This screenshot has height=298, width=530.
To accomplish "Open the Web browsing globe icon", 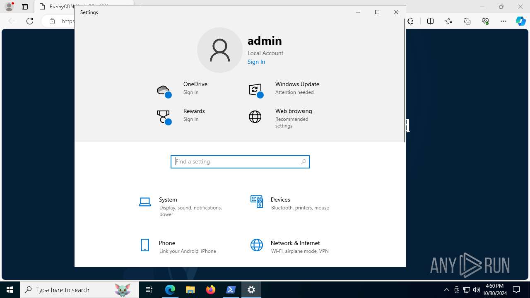I will click(x=255, y=117).
